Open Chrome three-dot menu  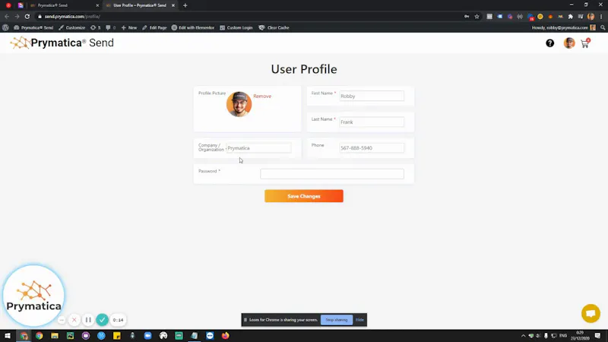pyautogui.click(x=601, y=17)
